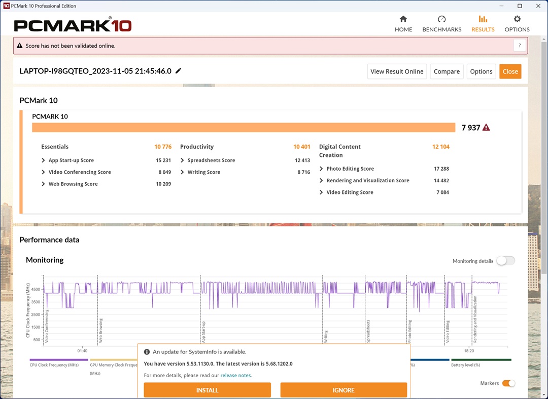Viewport: 548px width, 399px height.
Task: Click the PCMark 10 title bar app icon
Action: point(6,6)
